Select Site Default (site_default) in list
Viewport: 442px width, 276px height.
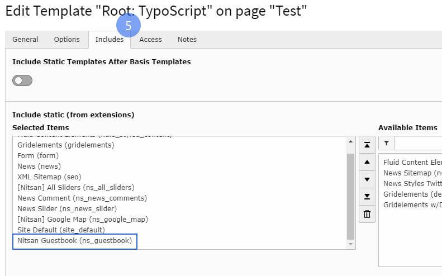pos(61,230)
